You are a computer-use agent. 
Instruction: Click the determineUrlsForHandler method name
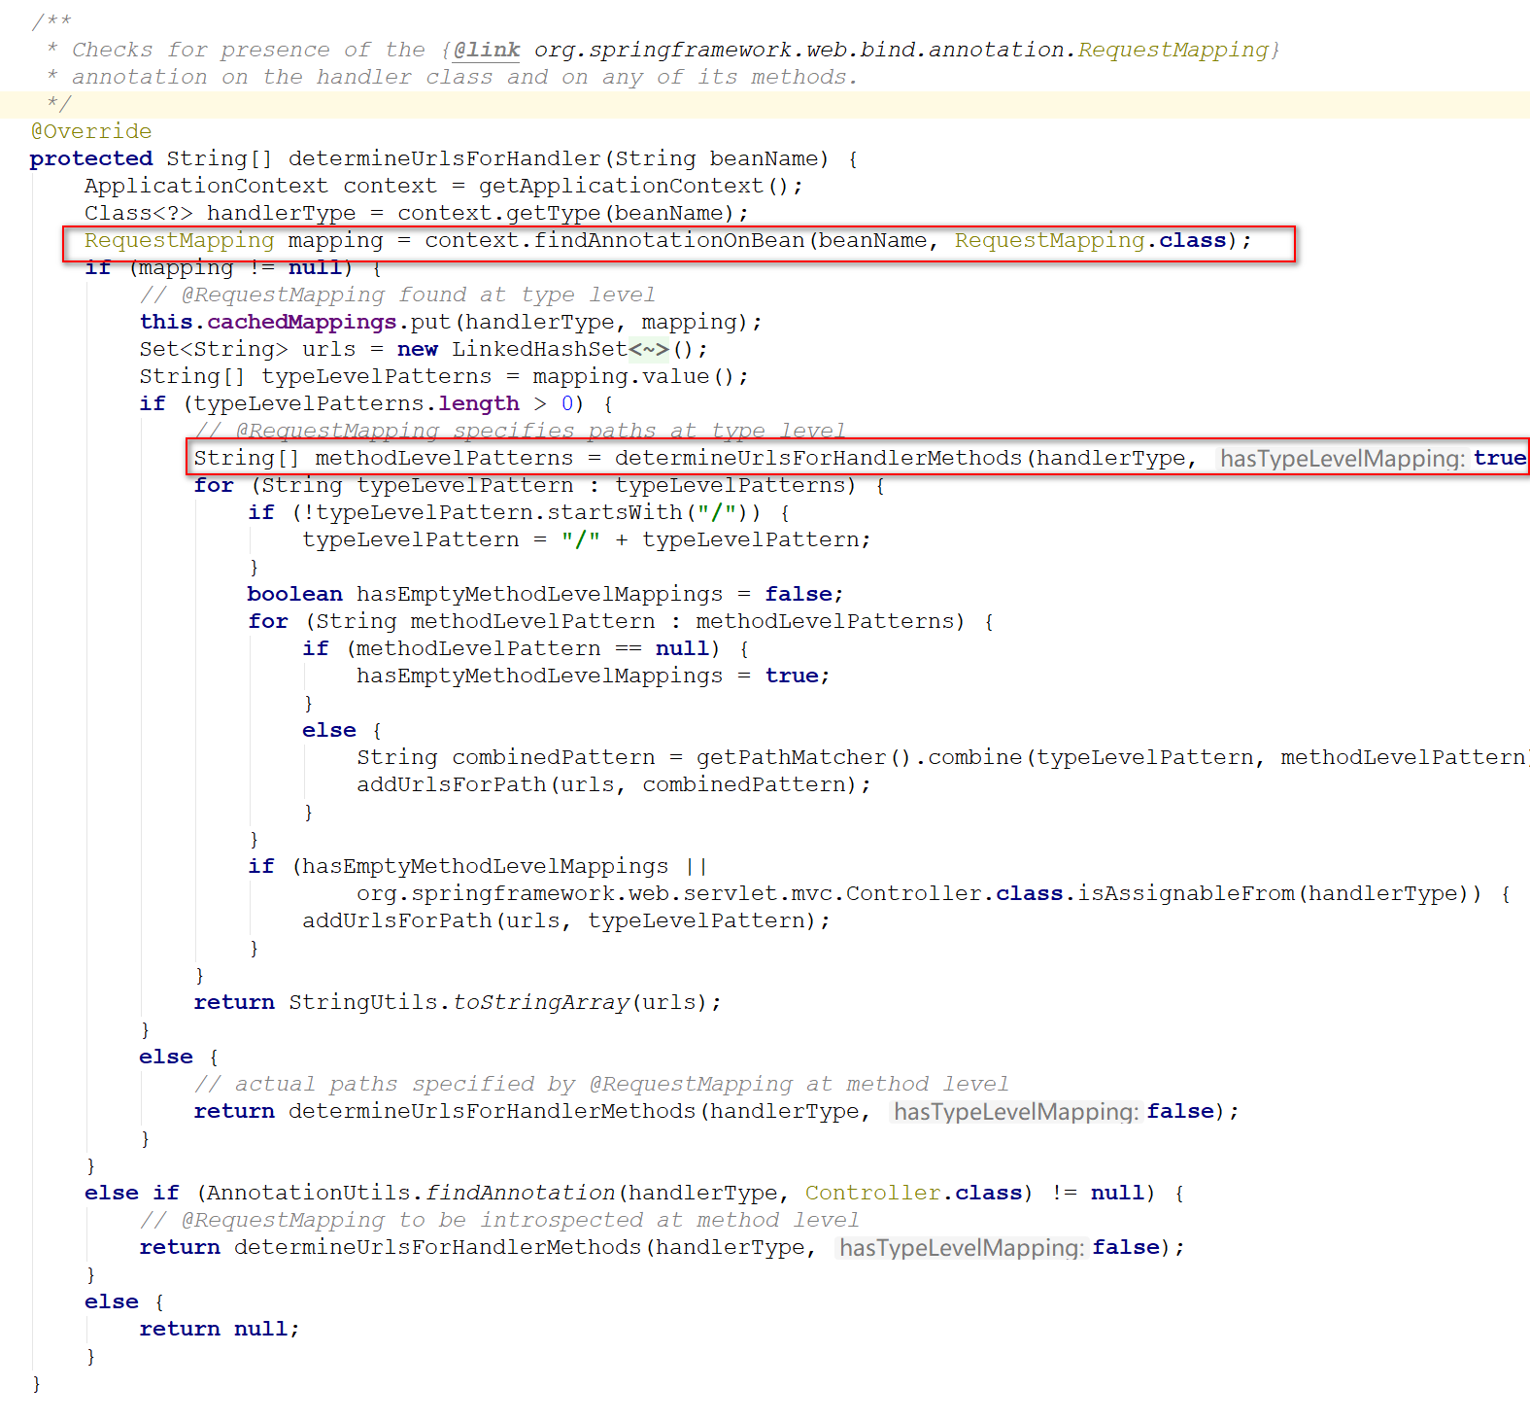click(x=445, y=158)
